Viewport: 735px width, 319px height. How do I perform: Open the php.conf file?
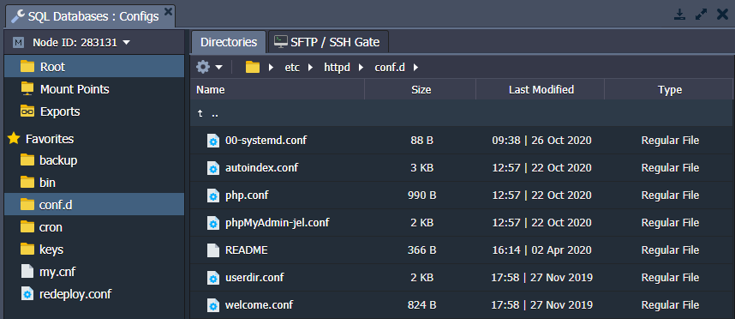[247, 196]
